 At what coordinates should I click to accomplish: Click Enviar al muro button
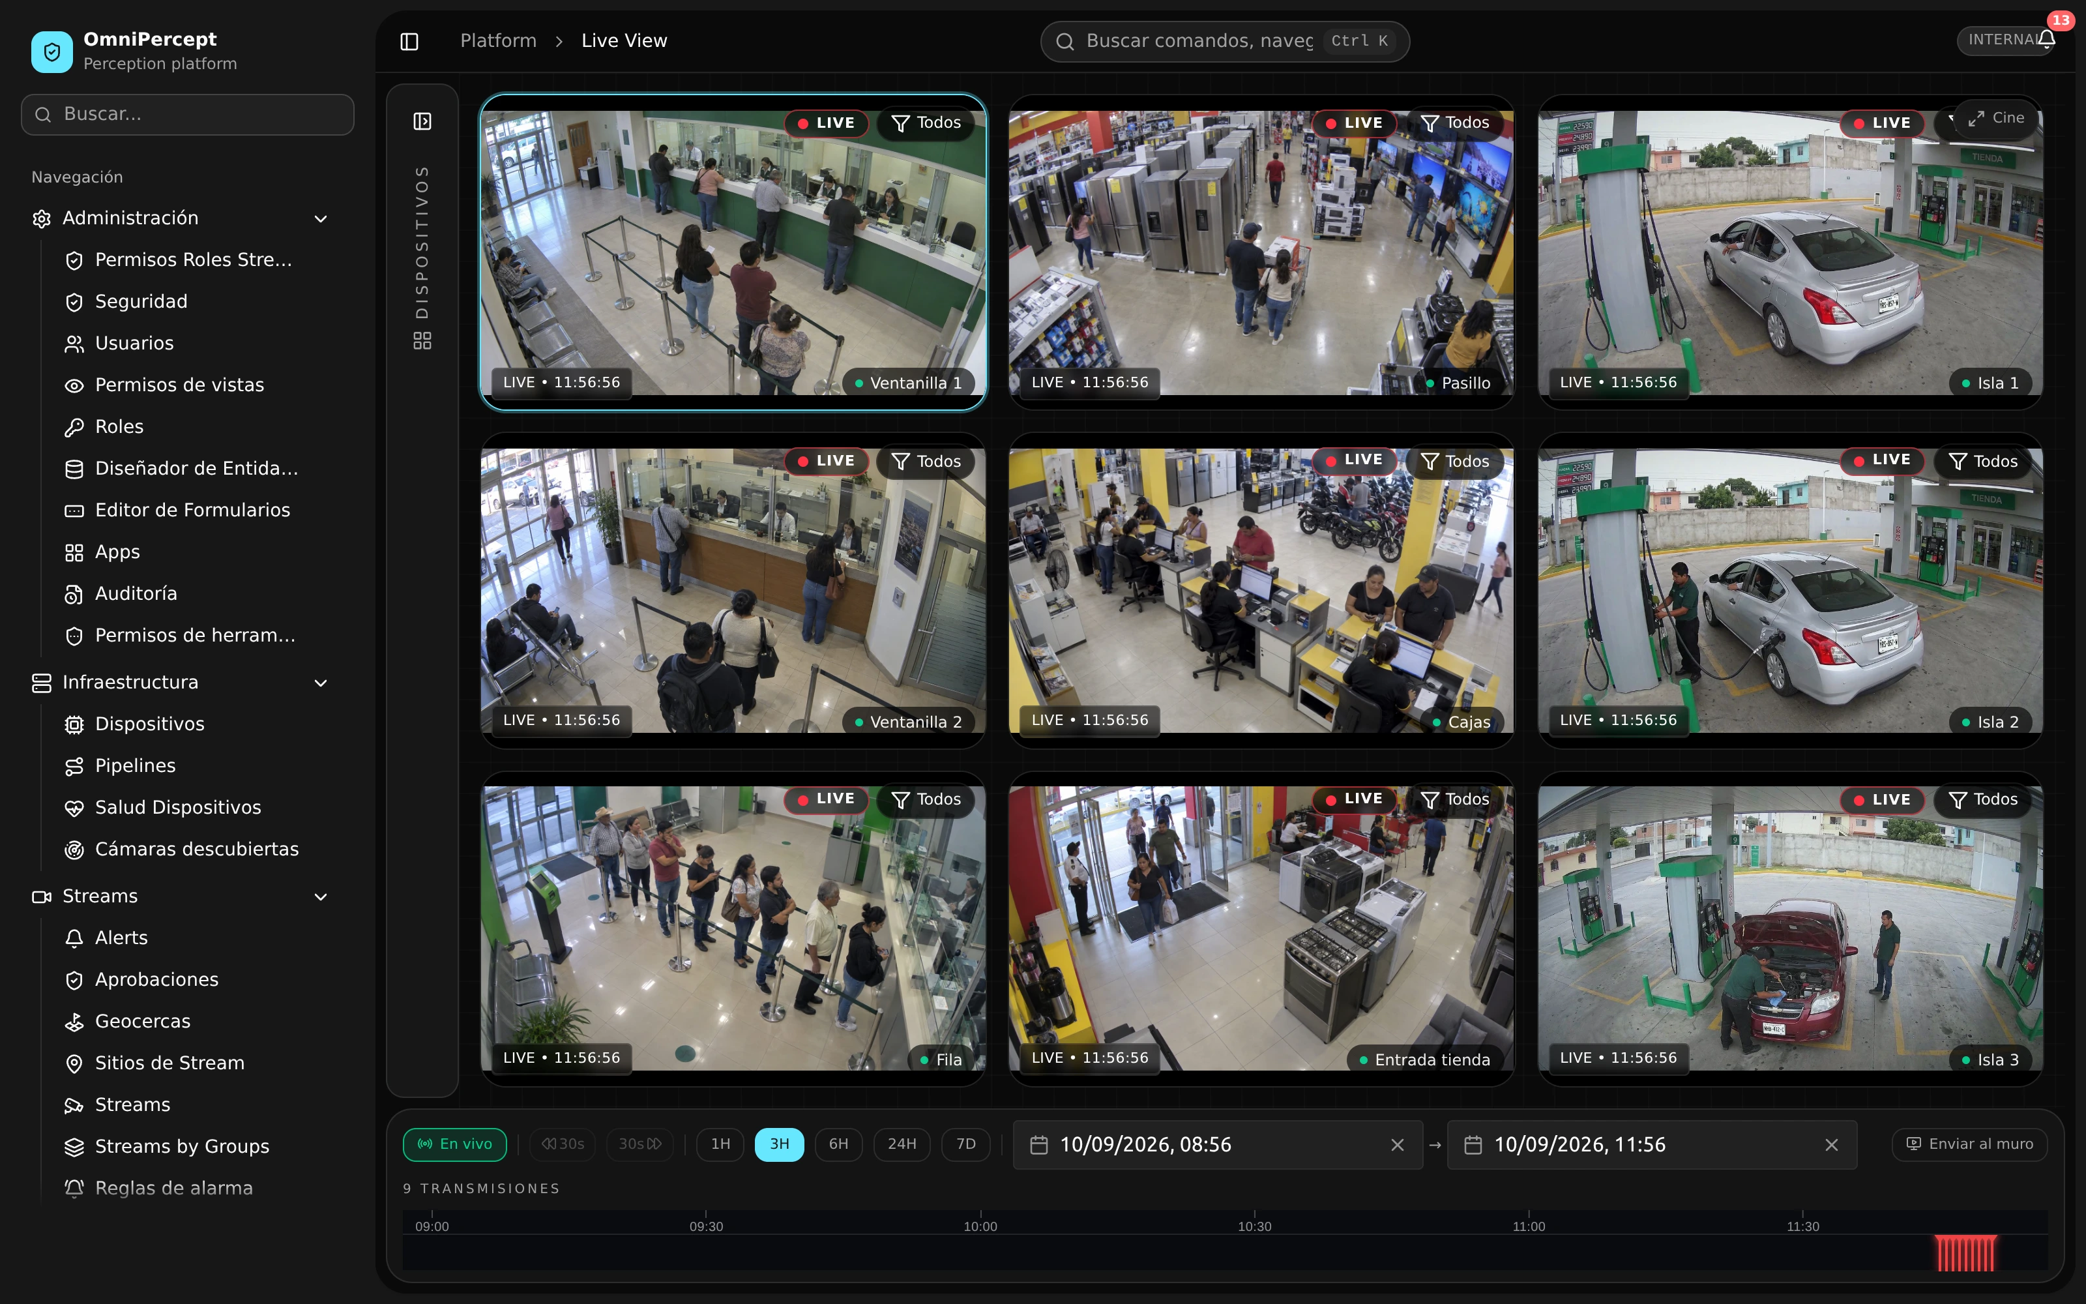coord(1969,1144)
